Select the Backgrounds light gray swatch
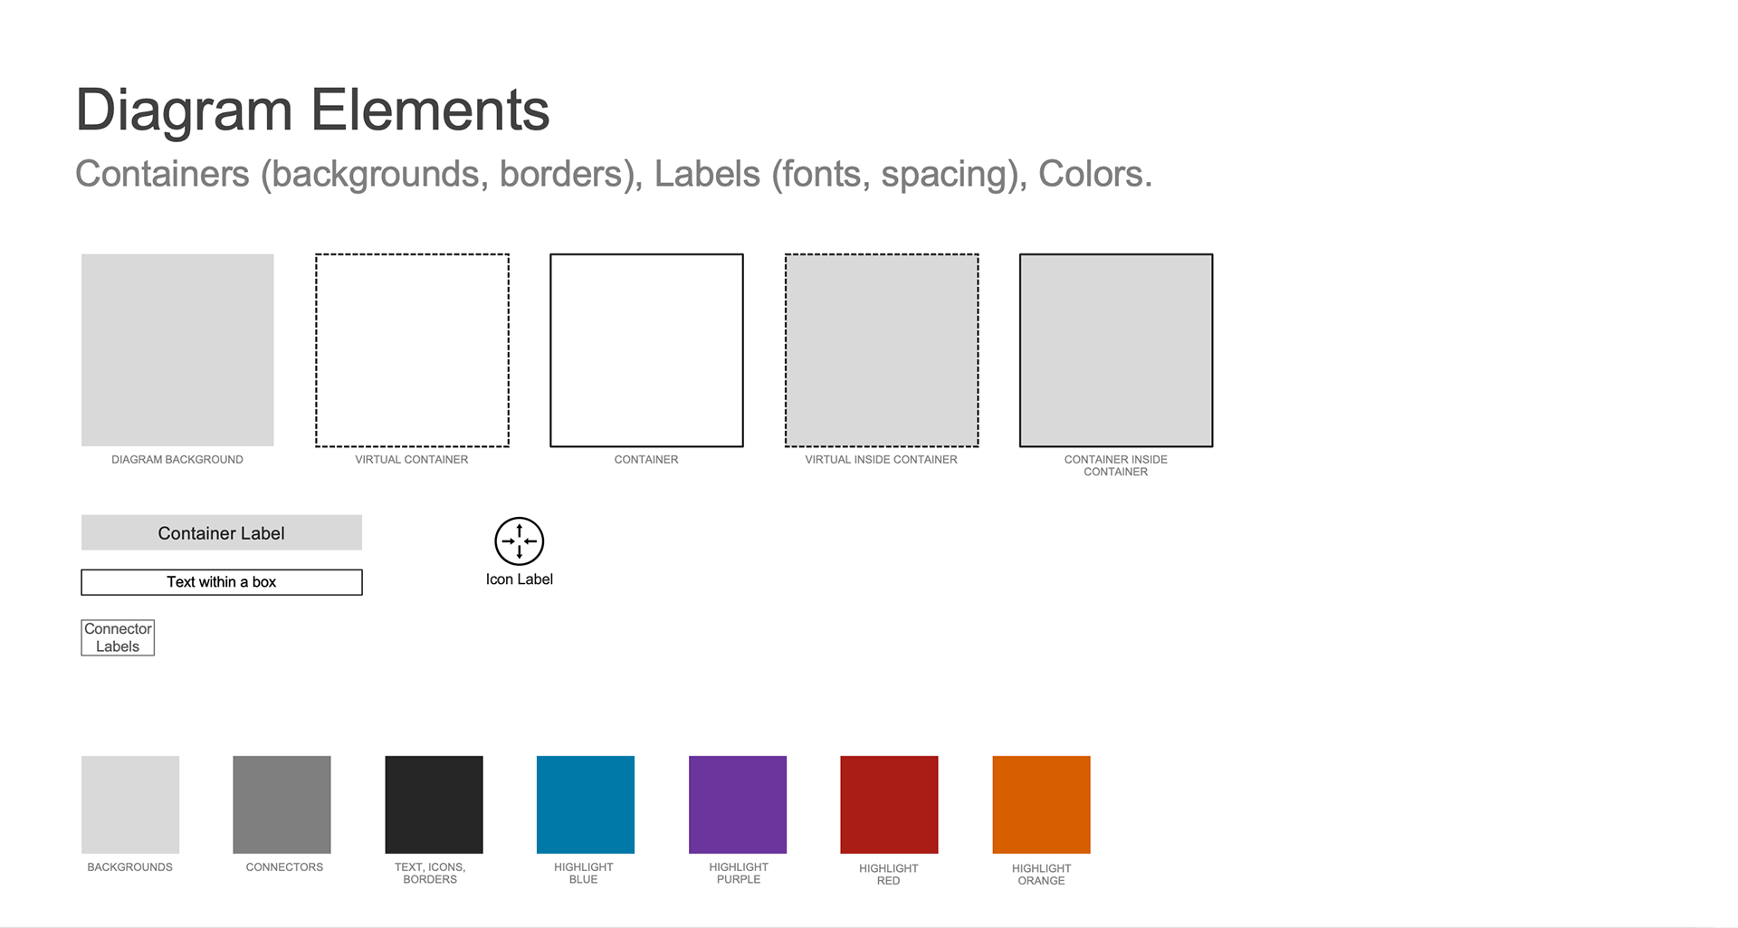This screenshot has width=1738, height=928. pyautogui.click(x=130, y=805)
